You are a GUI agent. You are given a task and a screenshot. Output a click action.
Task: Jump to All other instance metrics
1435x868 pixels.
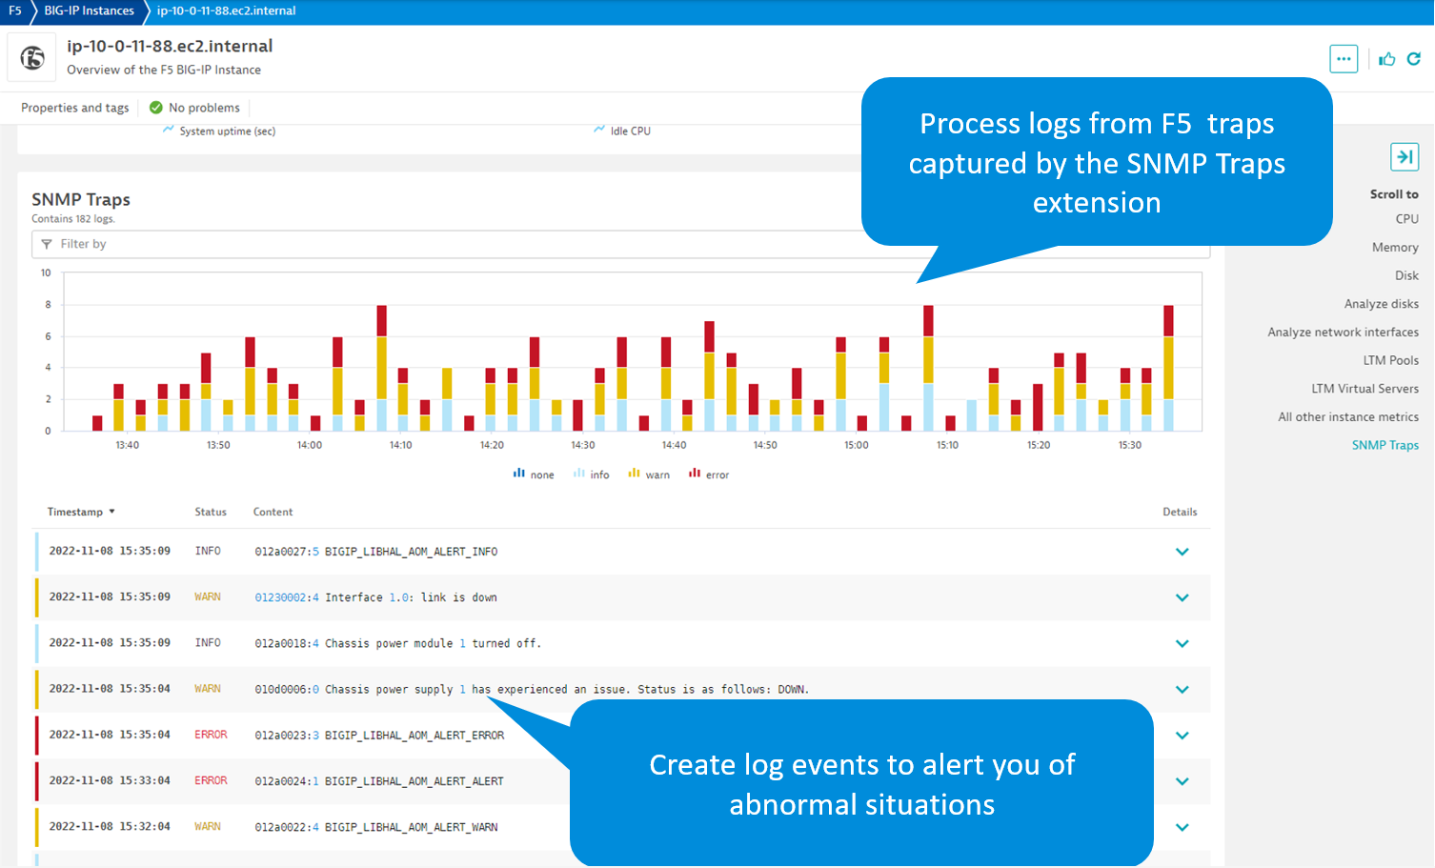(1348, 417)
